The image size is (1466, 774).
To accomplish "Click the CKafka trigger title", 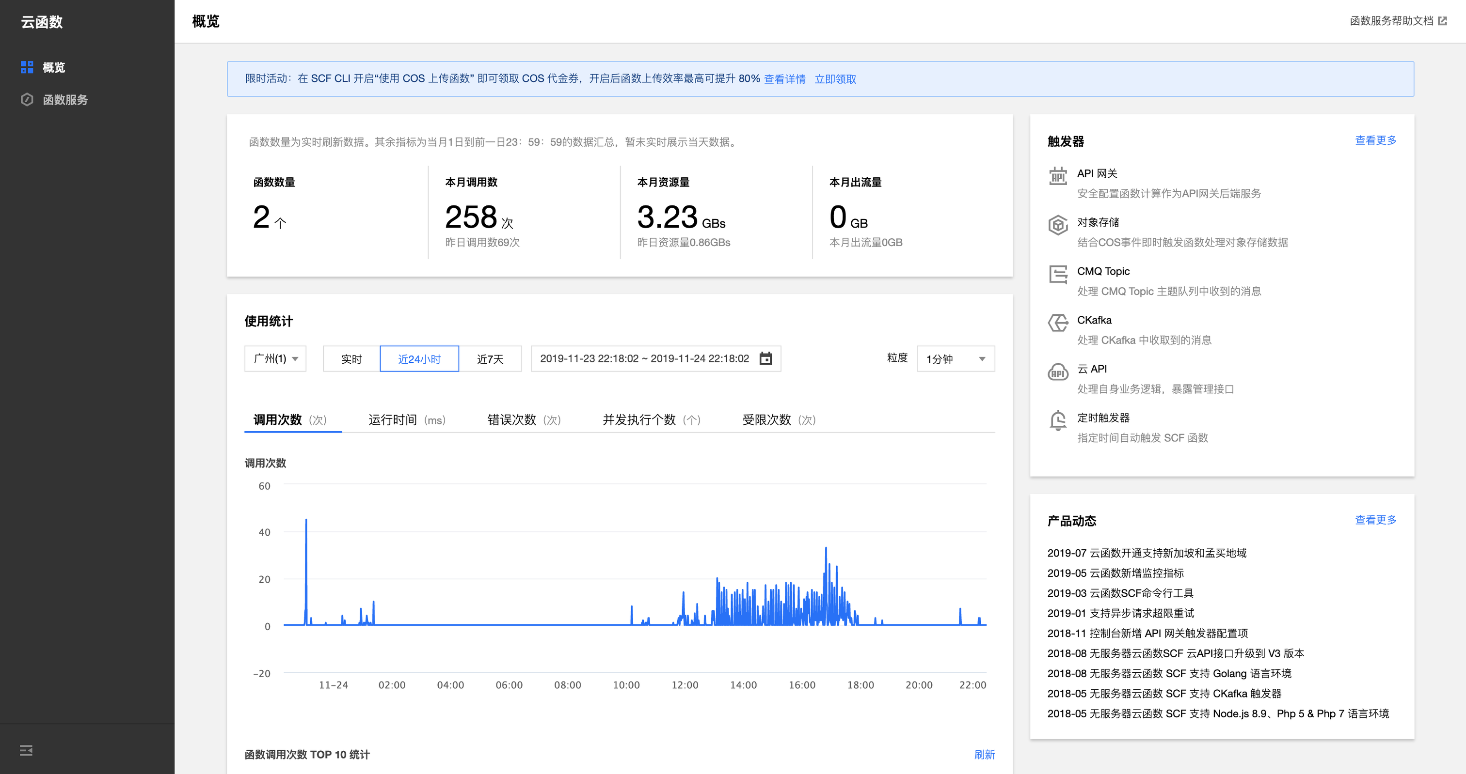I will 1094,320.
